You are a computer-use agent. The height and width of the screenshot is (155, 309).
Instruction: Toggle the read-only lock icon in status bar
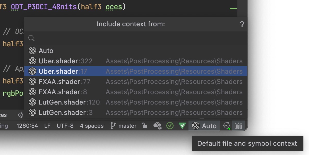click(x=145, y=126)
